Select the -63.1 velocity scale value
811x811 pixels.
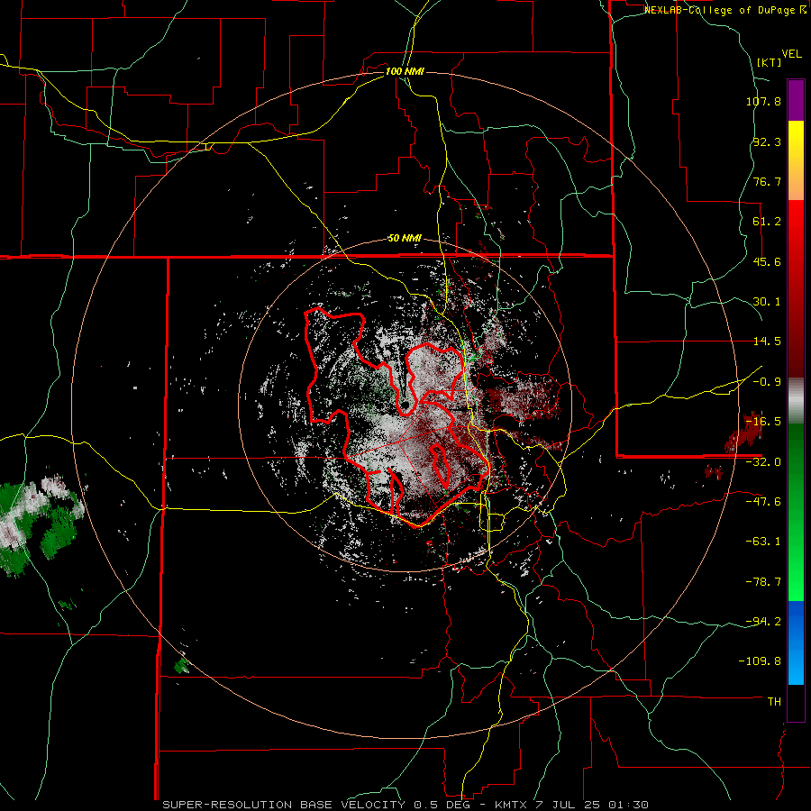[x=763, y=542]
